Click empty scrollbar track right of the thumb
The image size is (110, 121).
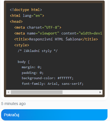click(x=80, y=92)
